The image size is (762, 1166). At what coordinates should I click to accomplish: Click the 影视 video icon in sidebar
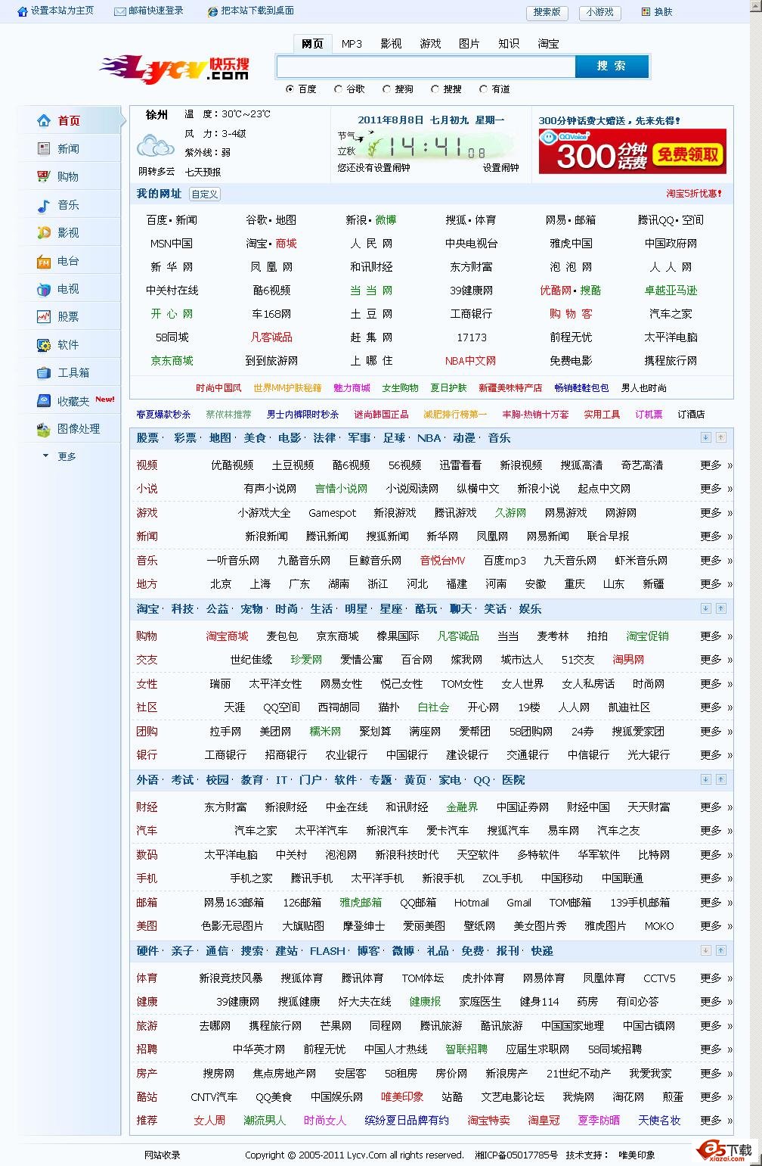[44, 233]
